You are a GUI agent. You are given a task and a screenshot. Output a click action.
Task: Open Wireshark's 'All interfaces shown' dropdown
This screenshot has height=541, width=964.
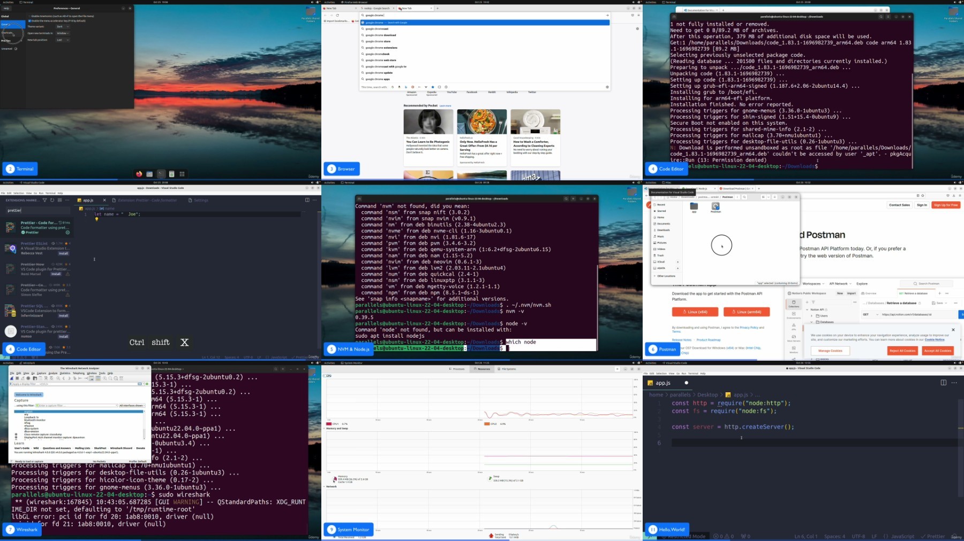pyautogui.click(x=132, y=406)
